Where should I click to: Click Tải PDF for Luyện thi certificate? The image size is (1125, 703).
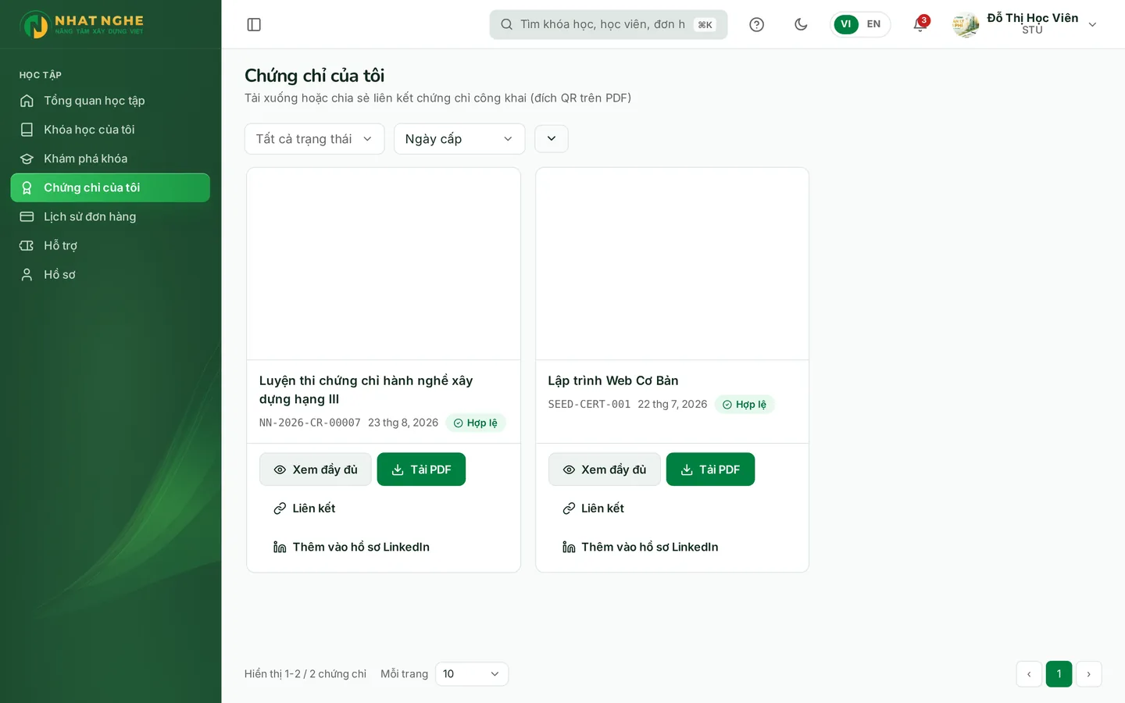[x=421, y=469]
